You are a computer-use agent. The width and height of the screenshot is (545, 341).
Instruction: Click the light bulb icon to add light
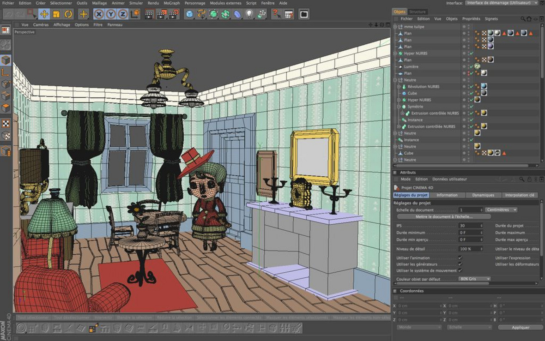[249, 14]
